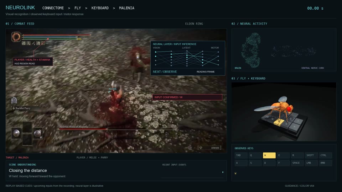Click the A key in Observed Keys
The image size is (342, 192).
point(241,163)
